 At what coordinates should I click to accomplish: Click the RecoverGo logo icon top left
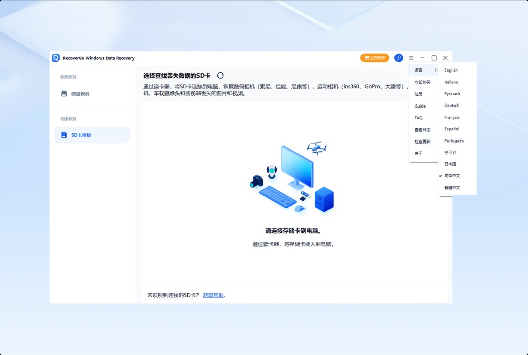[x=57, y=58]
